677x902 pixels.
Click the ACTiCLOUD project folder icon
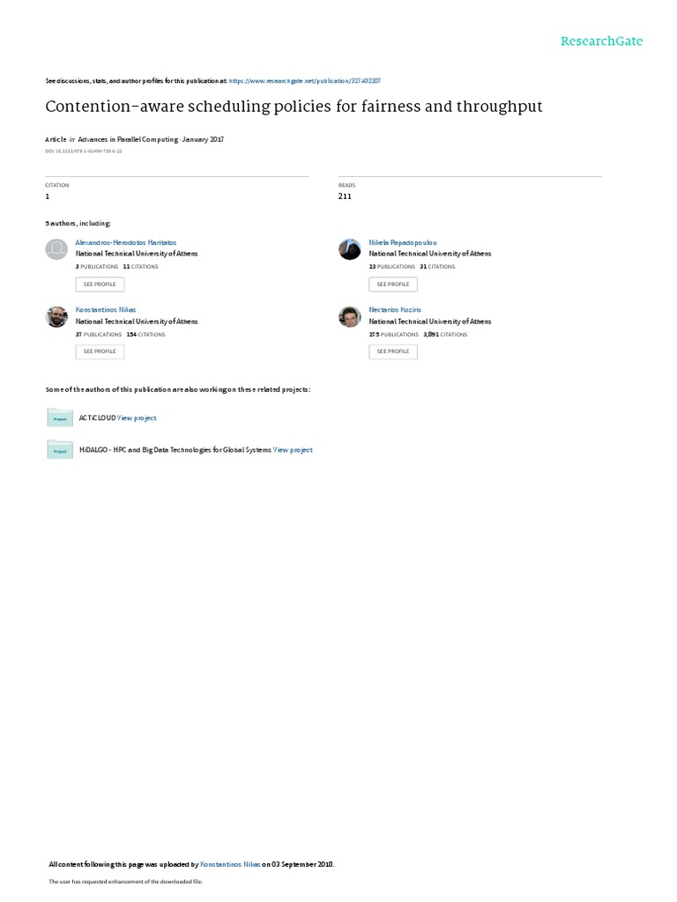click(x=60, y=418)
